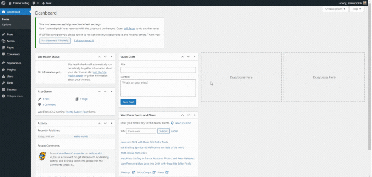Move Activity widget up

point(100,124)
